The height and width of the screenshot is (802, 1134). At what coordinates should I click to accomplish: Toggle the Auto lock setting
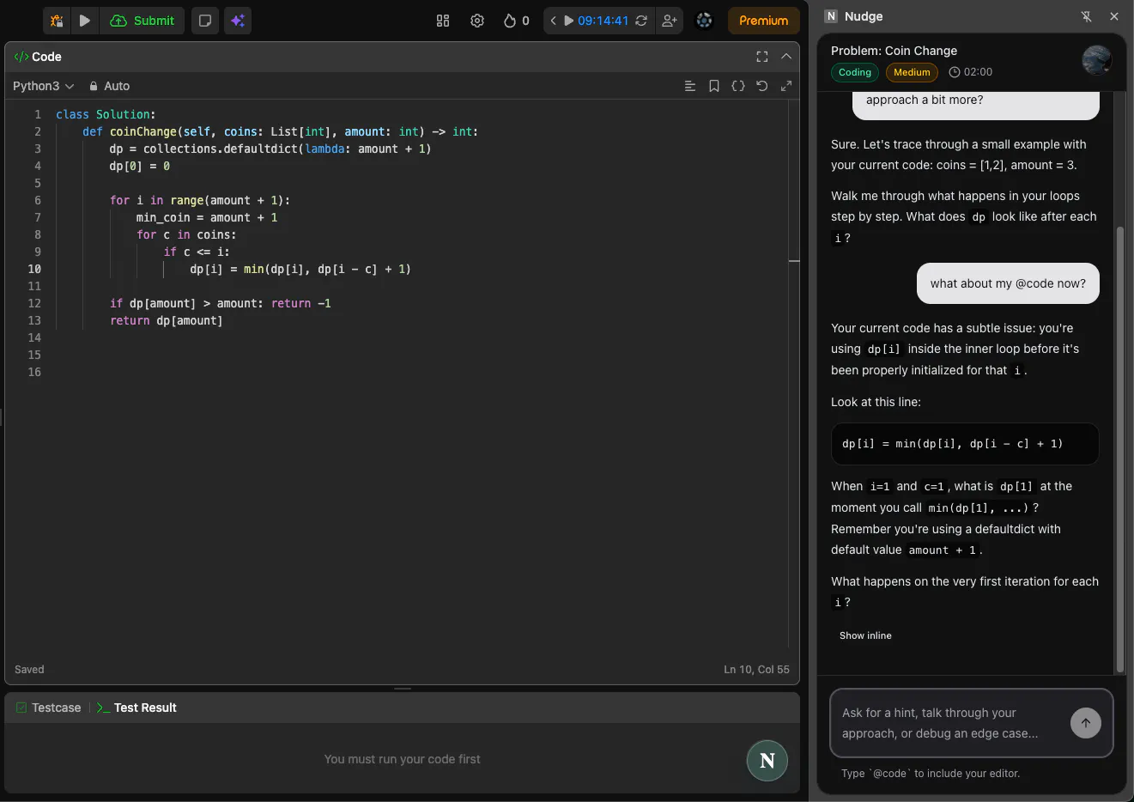tap(109, 86)
